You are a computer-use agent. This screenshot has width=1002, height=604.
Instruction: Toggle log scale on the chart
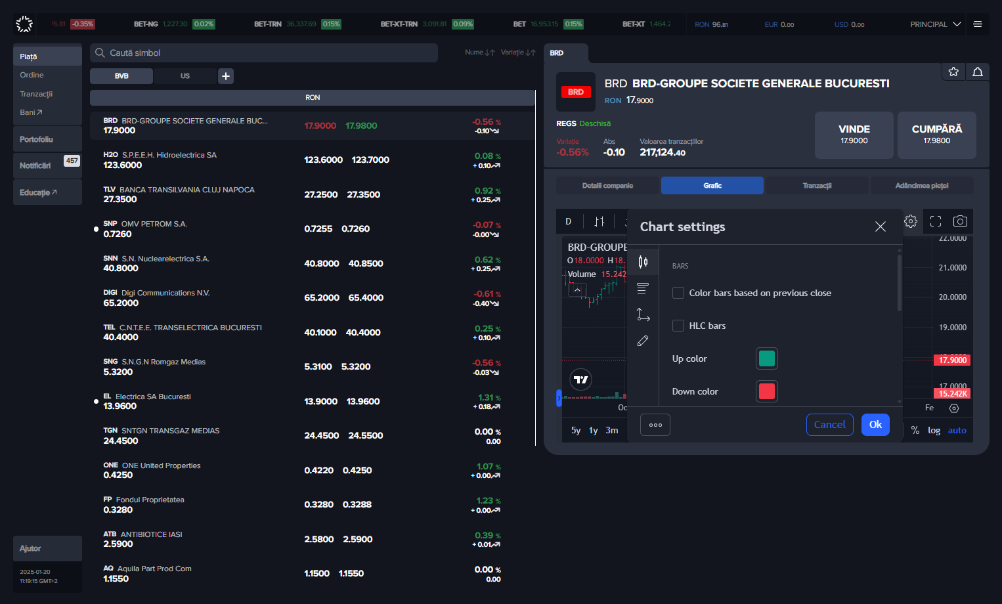click(x=934, y=431)
